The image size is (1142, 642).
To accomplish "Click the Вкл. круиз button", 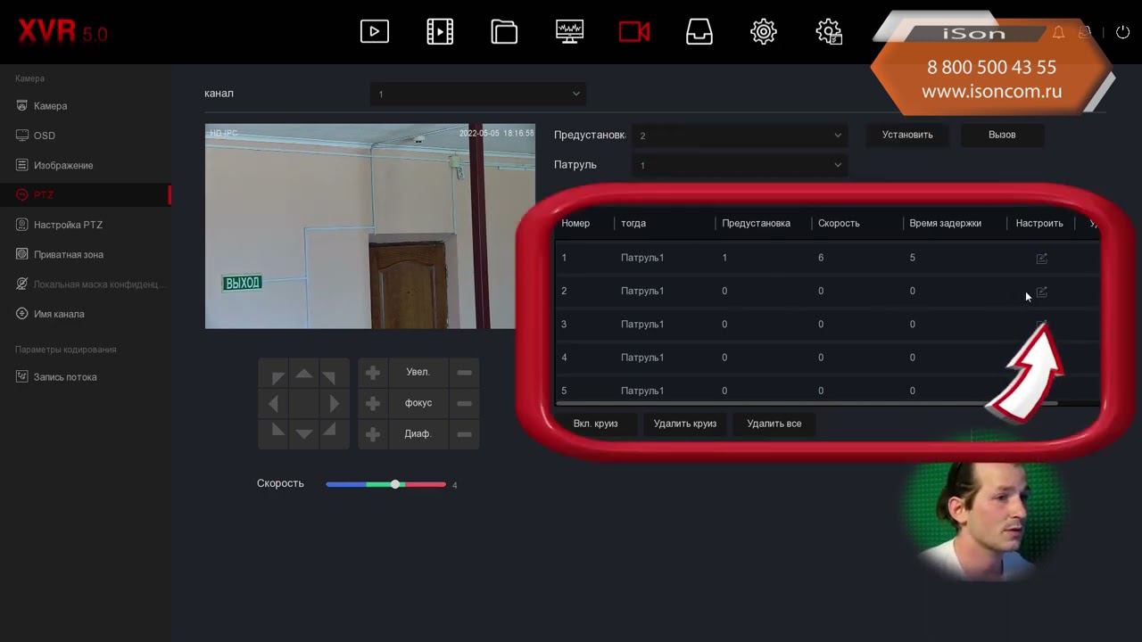I will [x=595, y=424].
